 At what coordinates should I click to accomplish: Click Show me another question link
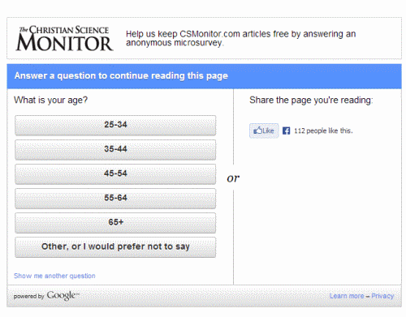click(54, 276)
